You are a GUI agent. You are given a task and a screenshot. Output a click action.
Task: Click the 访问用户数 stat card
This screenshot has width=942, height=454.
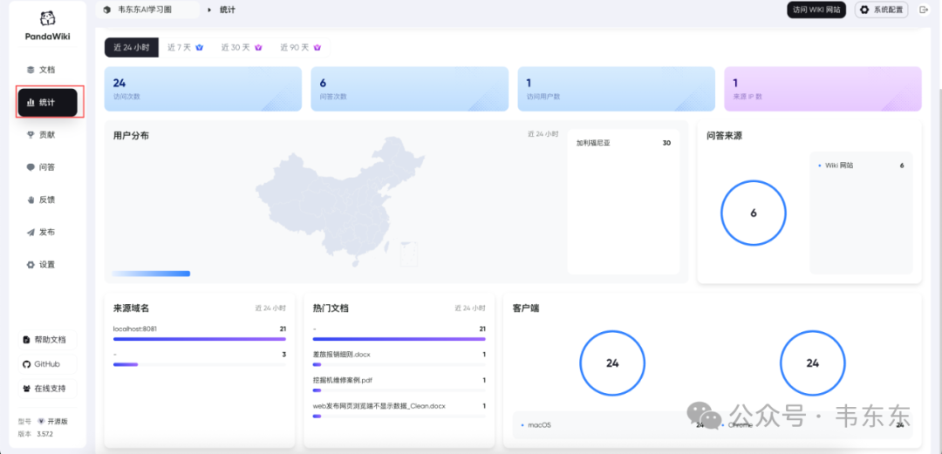[617, 89]
